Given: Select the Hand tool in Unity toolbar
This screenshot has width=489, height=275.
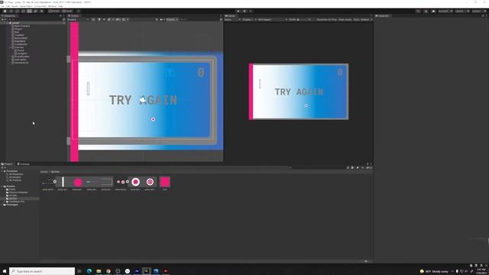Looking at the screenshot, I should coord(5,11).
